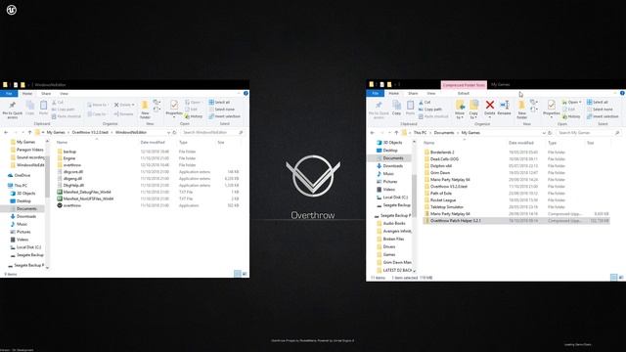
Task: Click Invert selection in WindowsNoEditor ribbon
Action: 224,116
